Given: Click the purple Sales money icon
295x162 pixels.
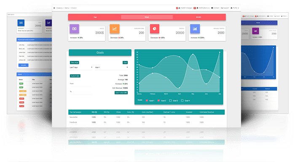Looking at the screenshot, I should (74, 29).
